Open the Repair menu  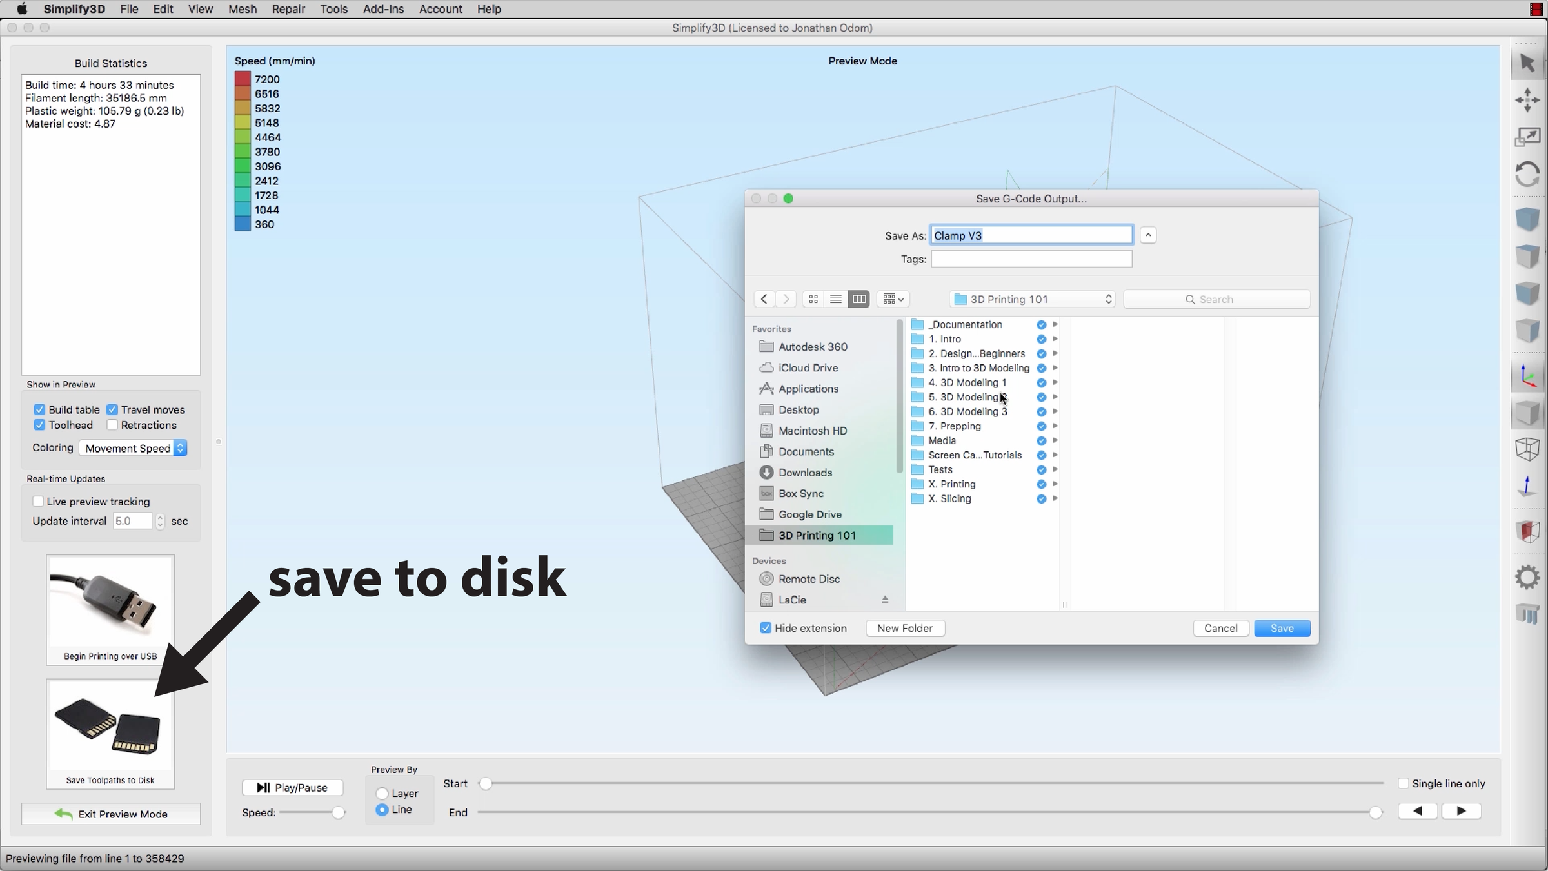[x=288, y=9]
